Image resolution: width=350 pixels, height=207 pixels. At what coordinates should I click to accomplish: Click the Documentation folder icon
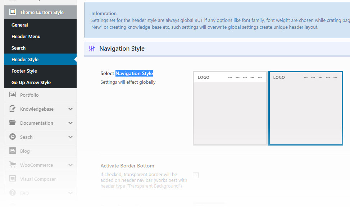[13, 123]
